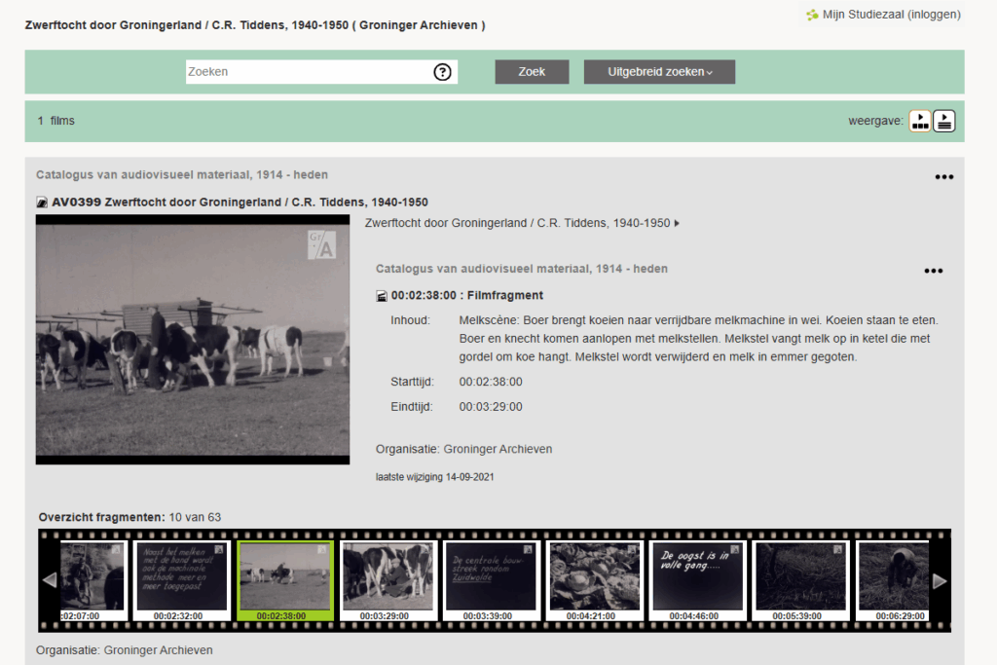
Task: Open AV0399 Zwerftocht door Groningerland title
Action: (240, 203)
